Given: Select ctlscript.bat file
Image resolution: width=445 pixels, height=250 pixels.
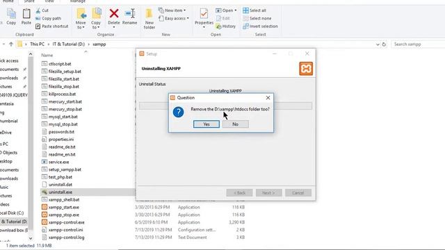Looking at the screenshot, I should point(60,64).
